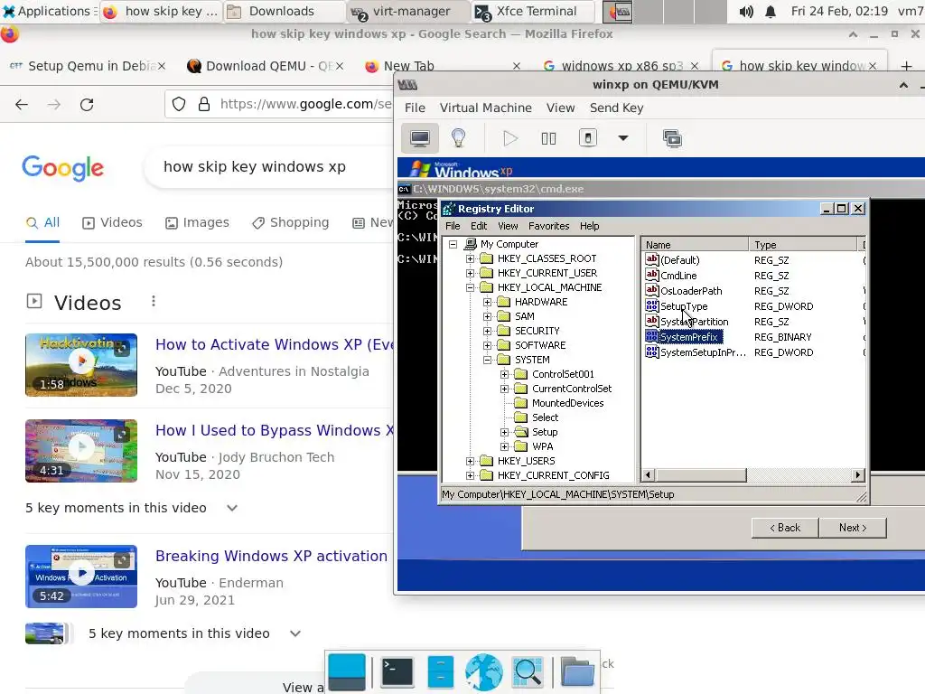Expand the SOFTWARE key
The width and height of the screenshot is (925, 694).
[487, 345]
